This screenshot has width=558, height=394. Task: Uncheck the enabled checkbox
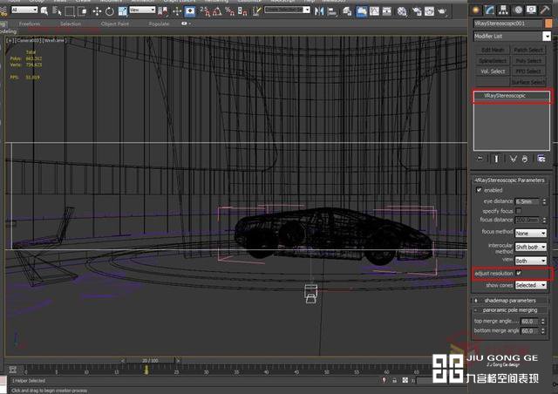[479, 189]
